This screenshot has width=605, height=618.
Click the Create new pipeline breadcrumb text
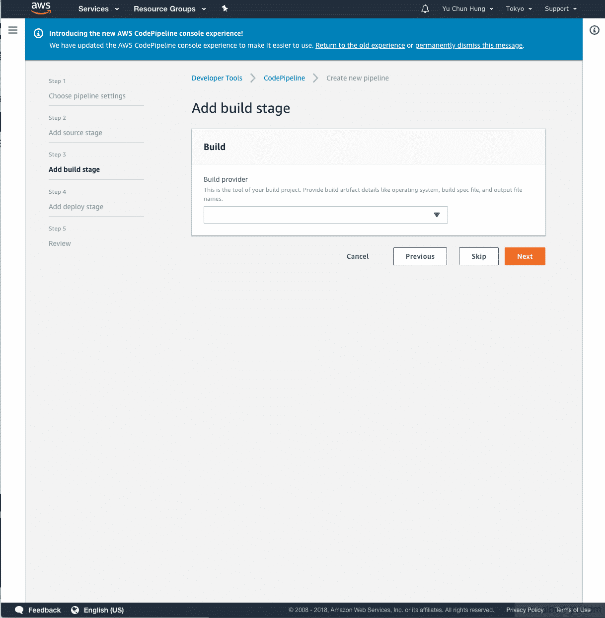tap(358, 78)
